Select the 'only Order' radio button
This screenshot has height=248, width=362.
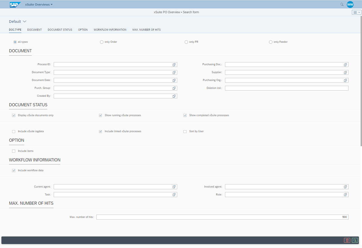tap(102, 42)
